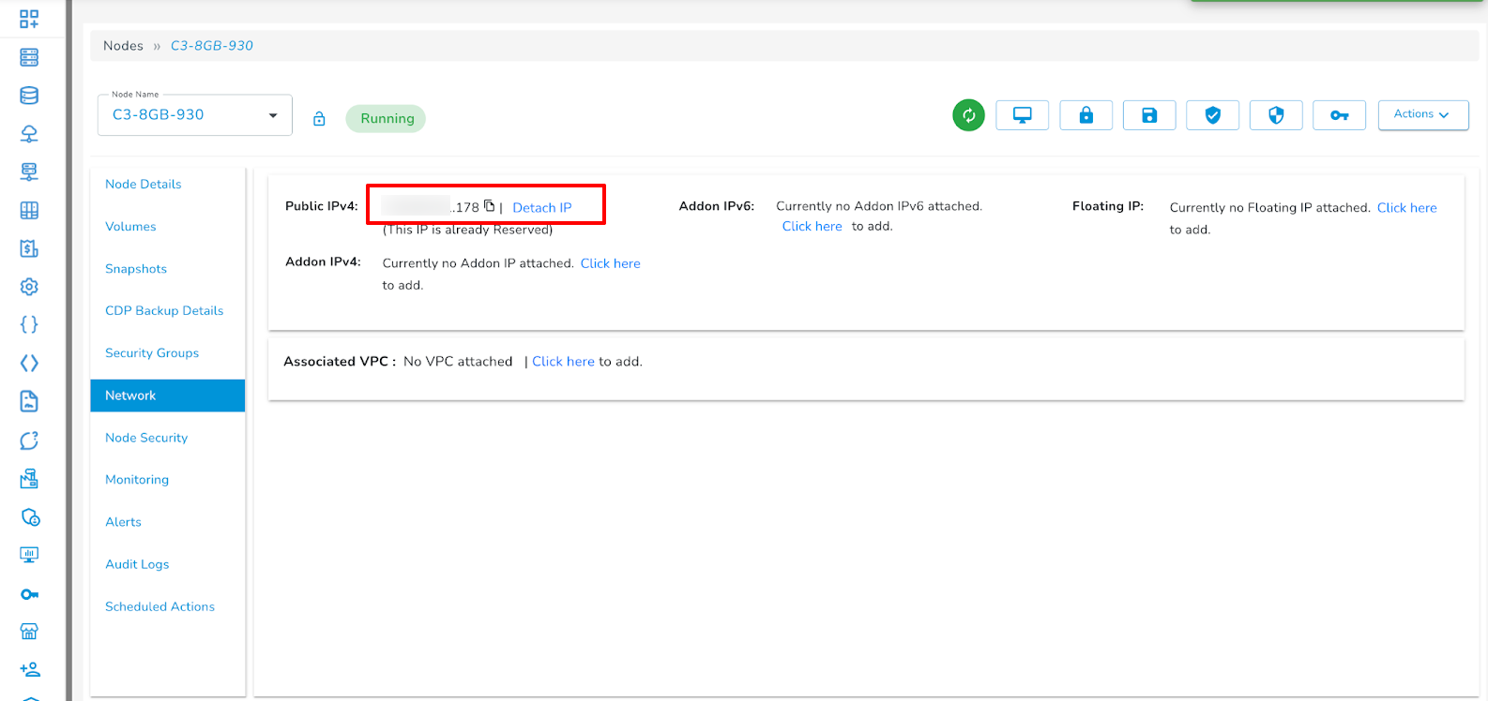
Task: Click here to add Floating IP
Action: click(x=1406, y=208)
